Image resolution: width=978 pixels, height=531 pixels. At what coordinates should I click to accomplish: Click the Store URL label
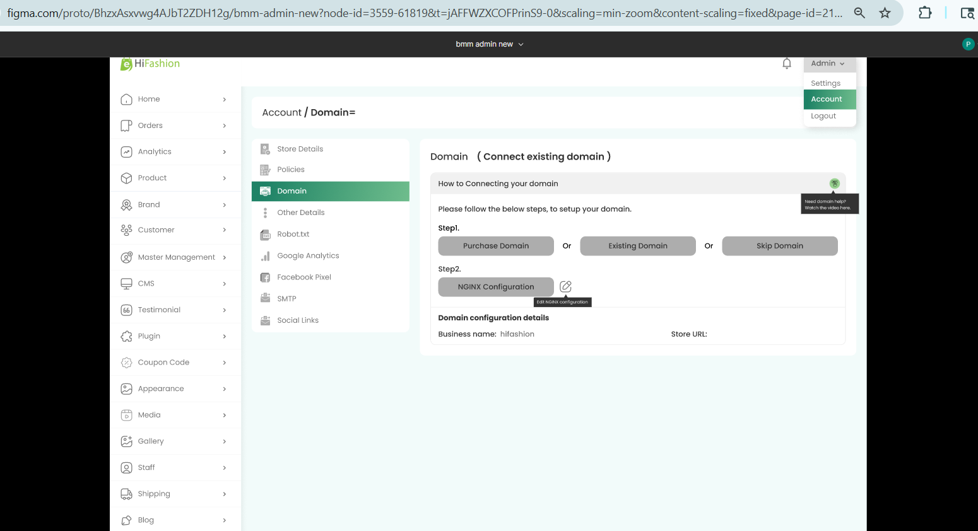click(x=689, y=334)
